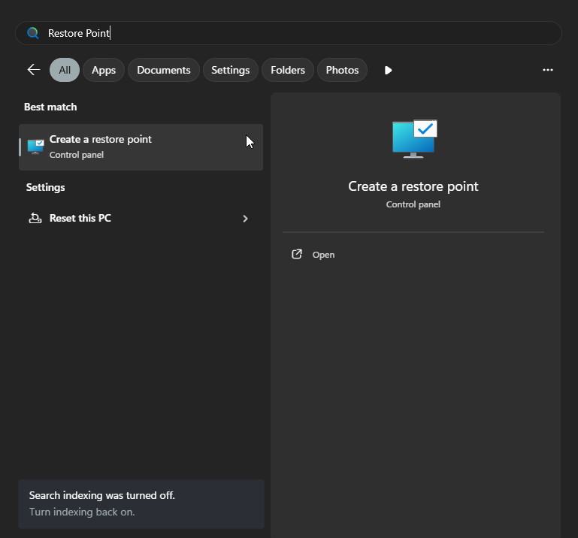The width and height of the screenshot is (578, 538).
Task: Switch to the Documents filter
Action: (164, 70)
